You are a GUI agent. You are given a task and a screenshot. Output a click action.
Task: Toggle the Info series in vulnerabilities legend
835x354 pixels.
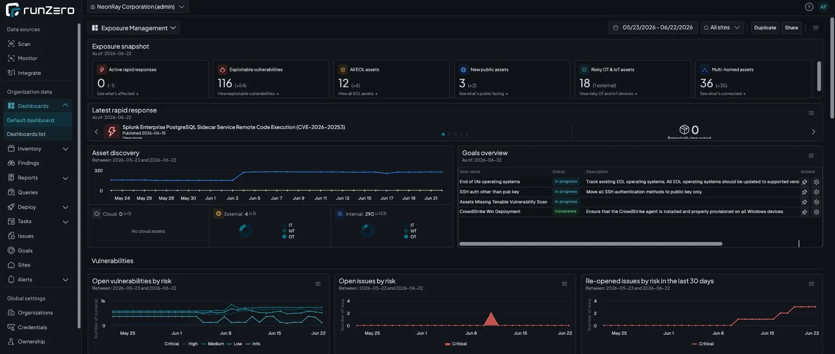[x=253, y=344]
